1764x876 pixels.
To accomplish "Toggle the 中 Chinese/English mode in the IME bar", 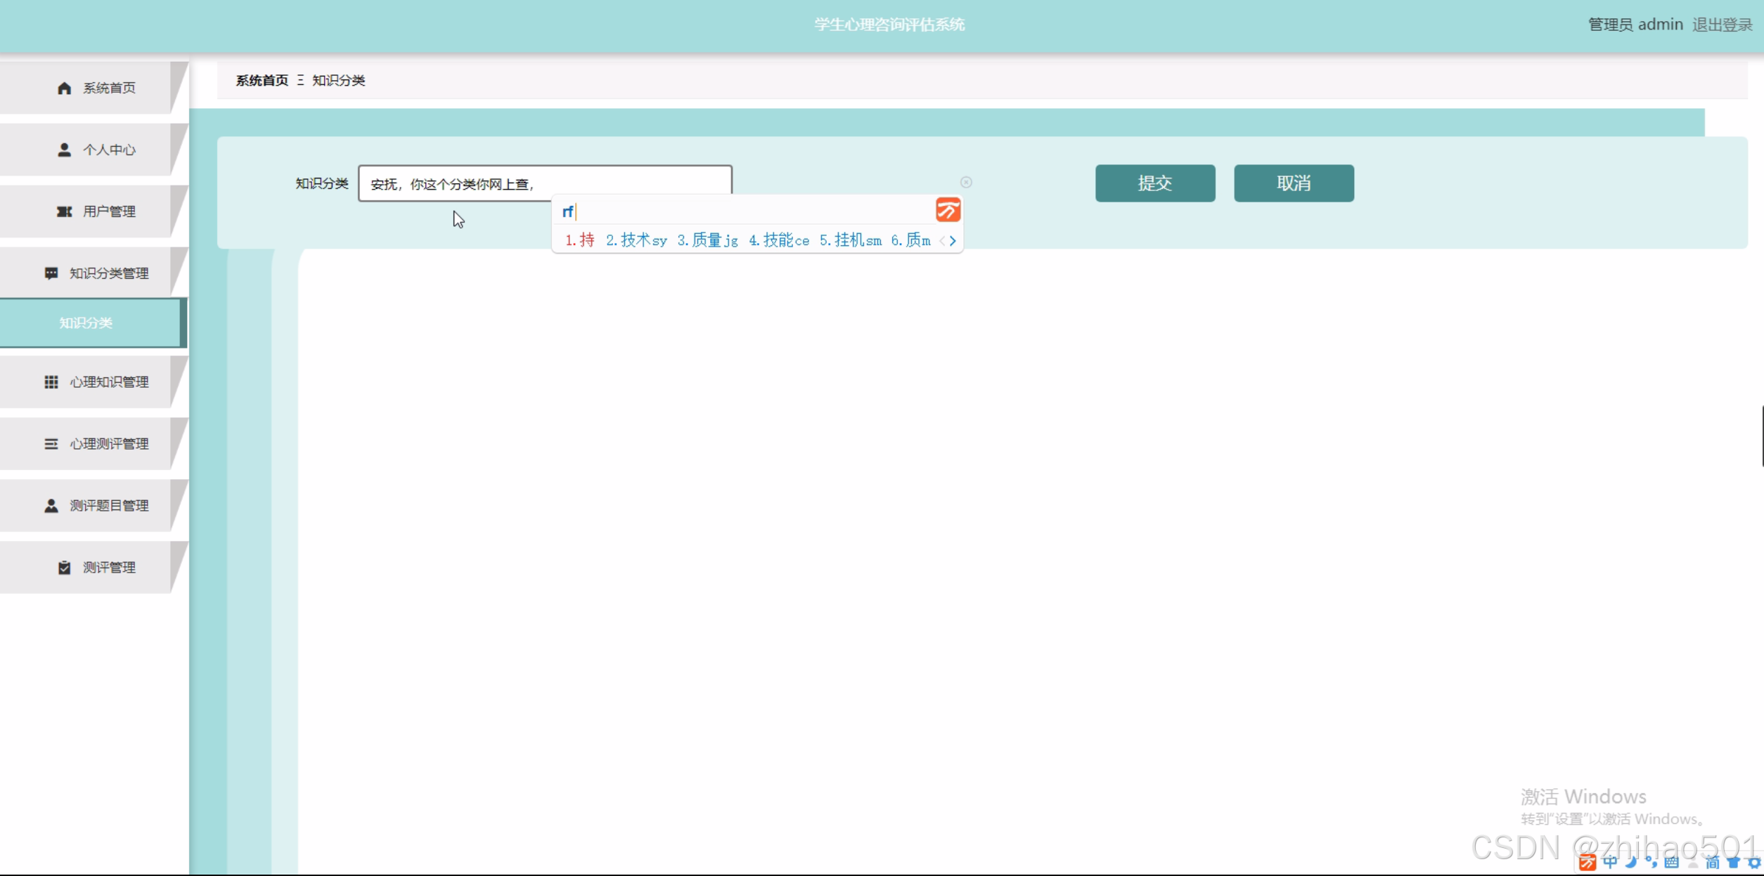I will [1610, 862].
